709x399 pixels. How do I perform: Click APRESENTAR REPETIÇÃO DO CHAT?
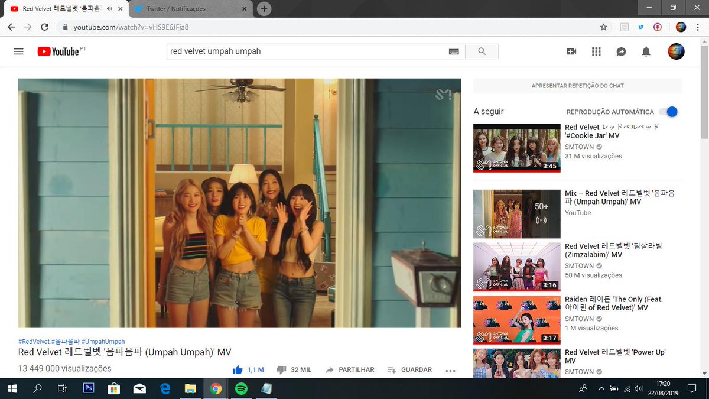point(578,86)
